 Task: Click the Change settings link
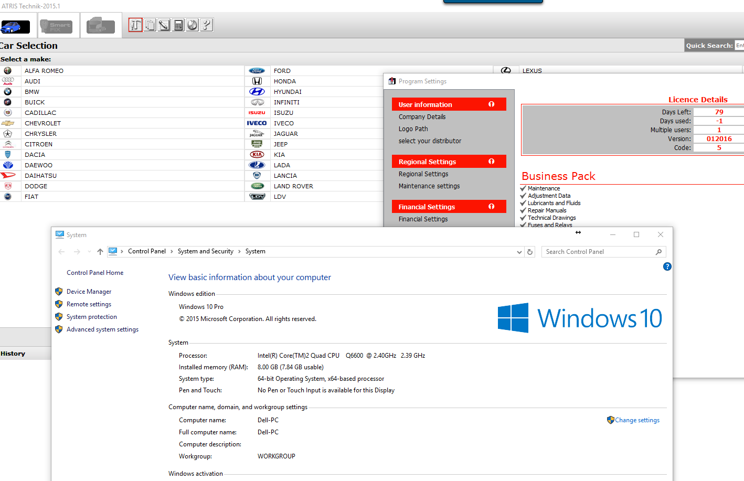(x=637, y=420)
